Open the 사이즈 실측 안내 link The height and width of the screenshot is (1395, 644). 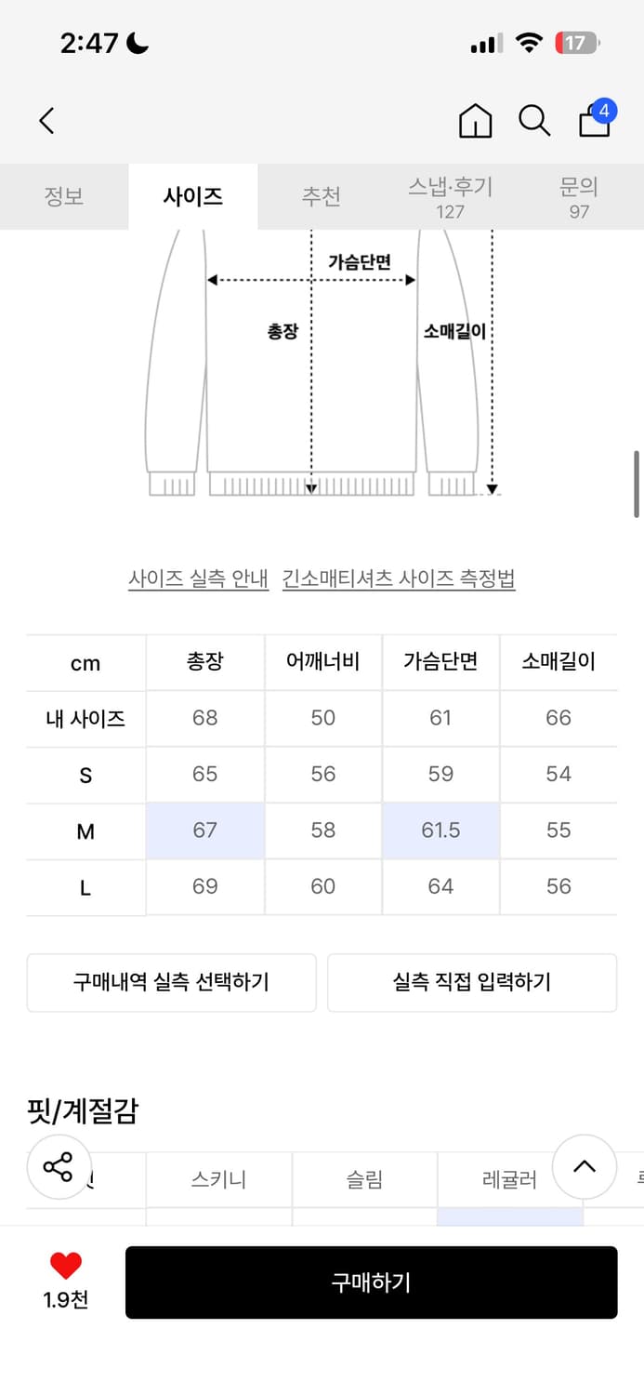[x=199, y=578]
